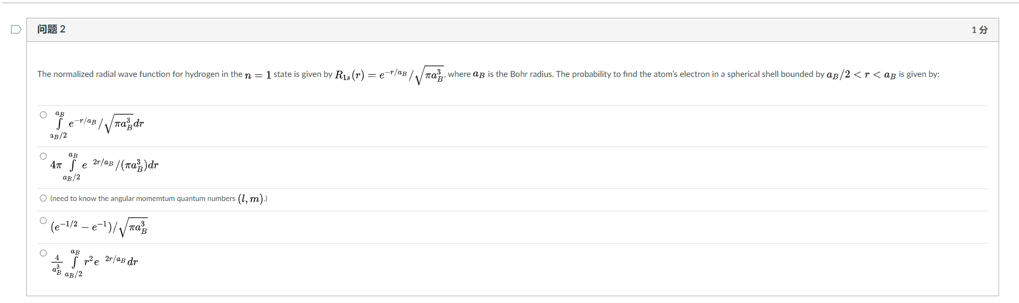Click the formula R1s(r) in the question stem
Image resolution: width=1019 pixels, height=303 pixels.
tap(346, 74)
